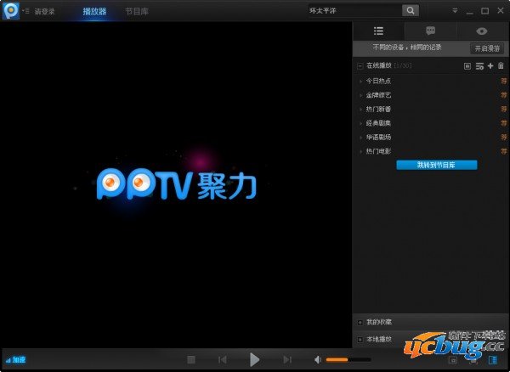
Task: Click the blue 跳转到节目库 button
Action: click(x=437, y=165)
